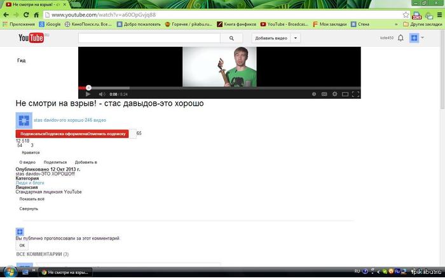This screenshot has height=279, width=445.
Task: Switch to the О видео tab
Action: click(27, 162)
